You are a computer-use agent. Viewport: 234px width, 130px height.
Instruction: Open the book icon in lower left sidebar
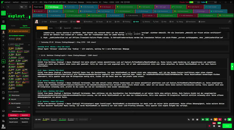coord(3,111)
